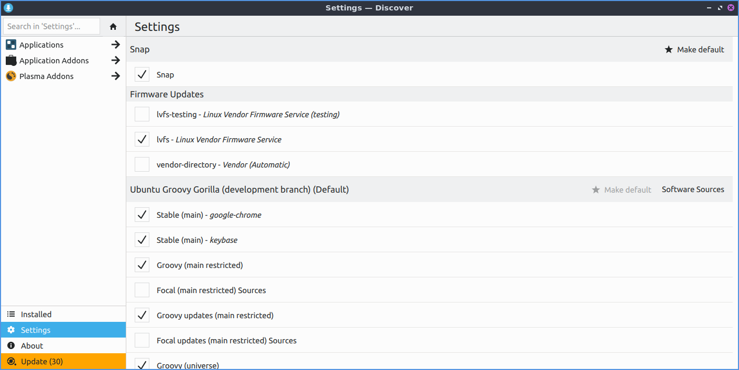Viewport: 739px width, 370px height.
Task: Click the Applications category icon
Action: pyautogui.click(x=11, y=45)
